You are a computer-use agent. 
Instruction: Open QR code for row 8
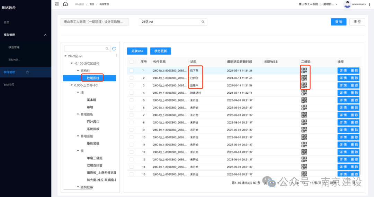click(x=304, y=122)
